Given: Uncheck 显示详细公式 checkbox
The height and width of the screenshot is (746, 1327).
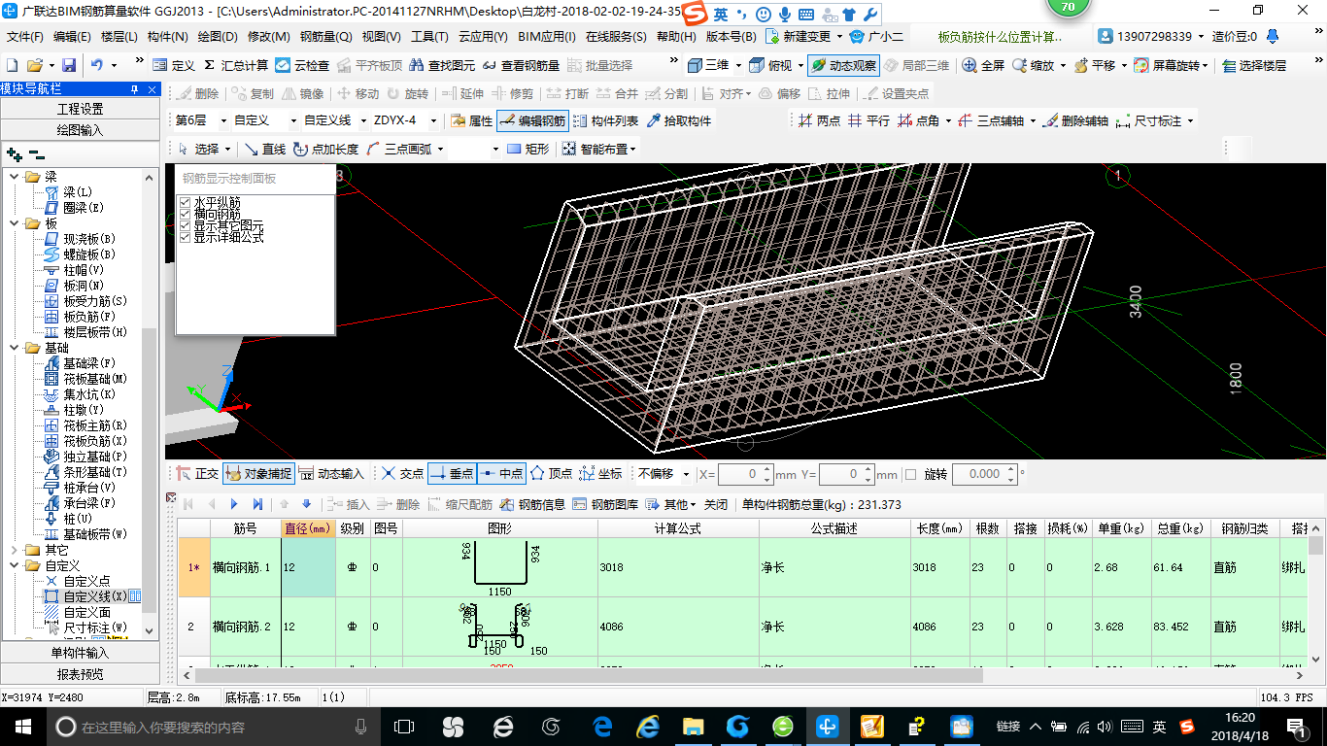Looking at the screenshot, I should 185,237.
